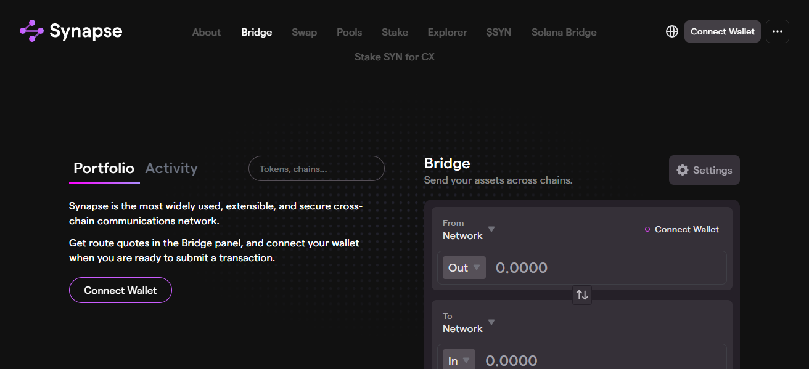
Task: Open the Swap menu item
Action: pyautogui.click(x=304, y=32)
